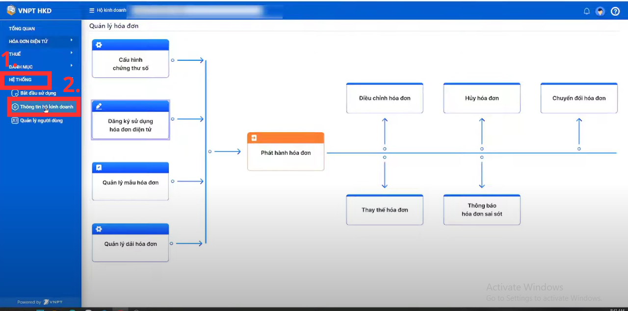Open the user avatar profile icon
Screen dimensions: 628x311
click(600, 11)
